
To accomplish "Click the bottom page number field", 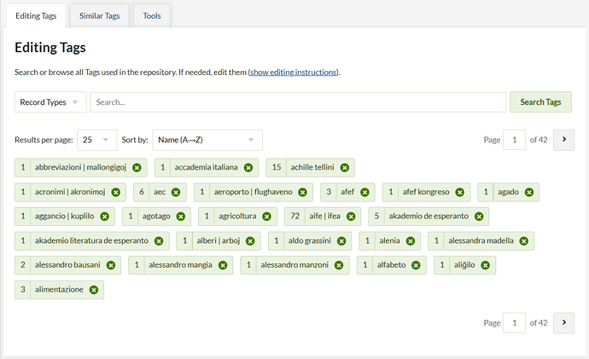I will (x=515, y=323).
